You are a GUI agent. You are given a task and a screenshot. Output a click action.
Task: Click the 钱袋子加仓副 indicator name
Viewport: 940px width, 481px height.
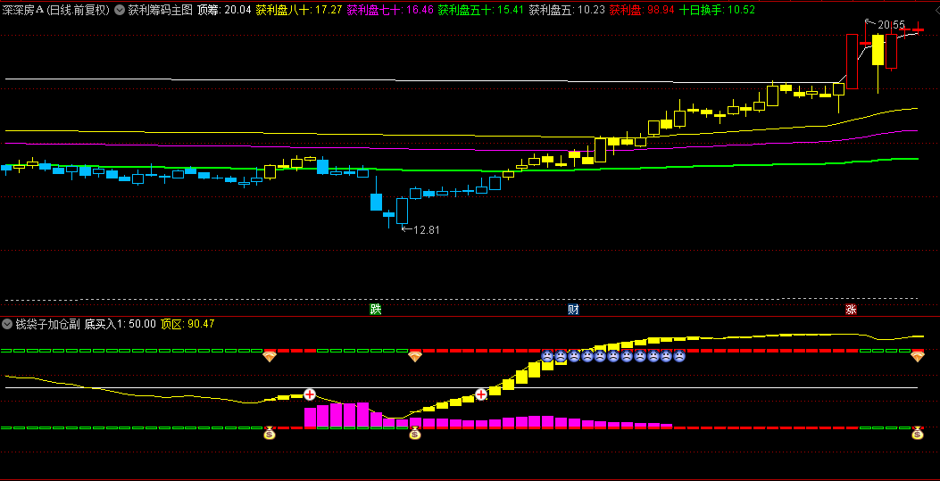(48, 324)
